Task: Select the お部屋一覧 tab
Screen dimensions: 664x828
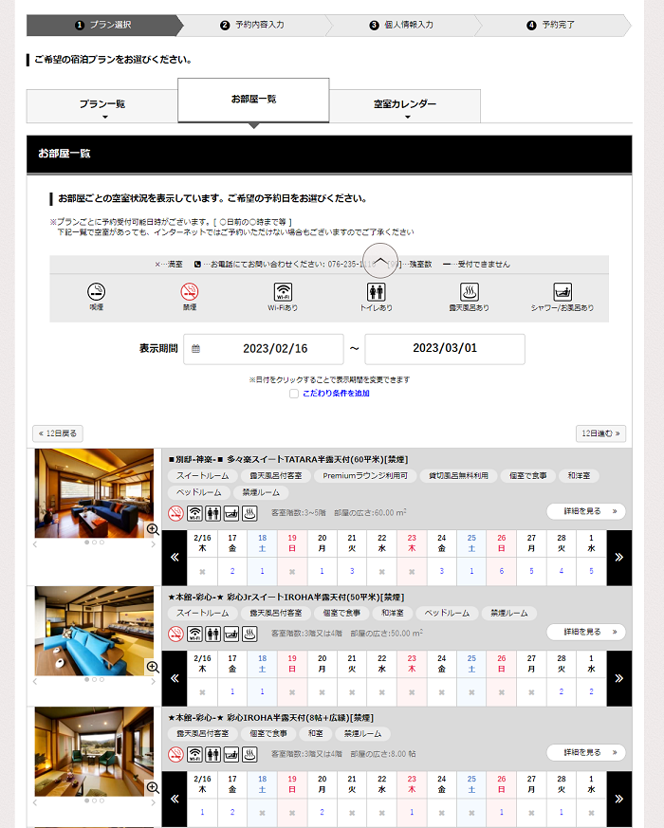Action: [253, 100]
